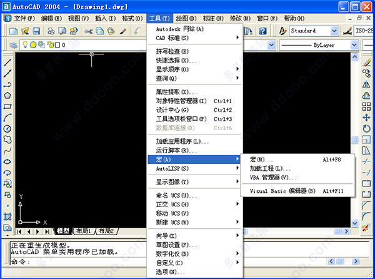Click the Open file icon
Screen dimensions: 375x279
[25, 31]
